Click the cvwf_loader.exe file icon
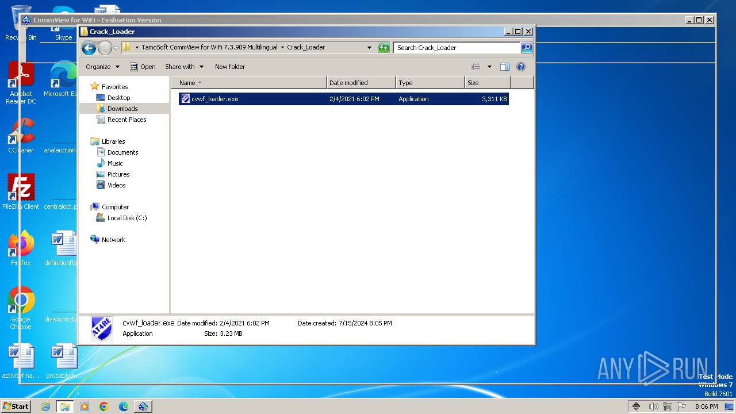The width and height of the screenshot is (736, 414). pyautogui.click(x=185, y=99)
